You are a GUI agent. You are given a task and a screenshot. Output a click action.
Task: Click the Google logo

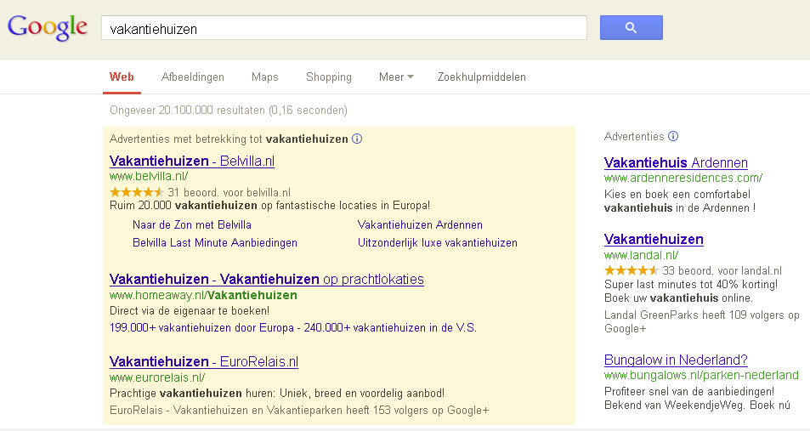(47, 27)
